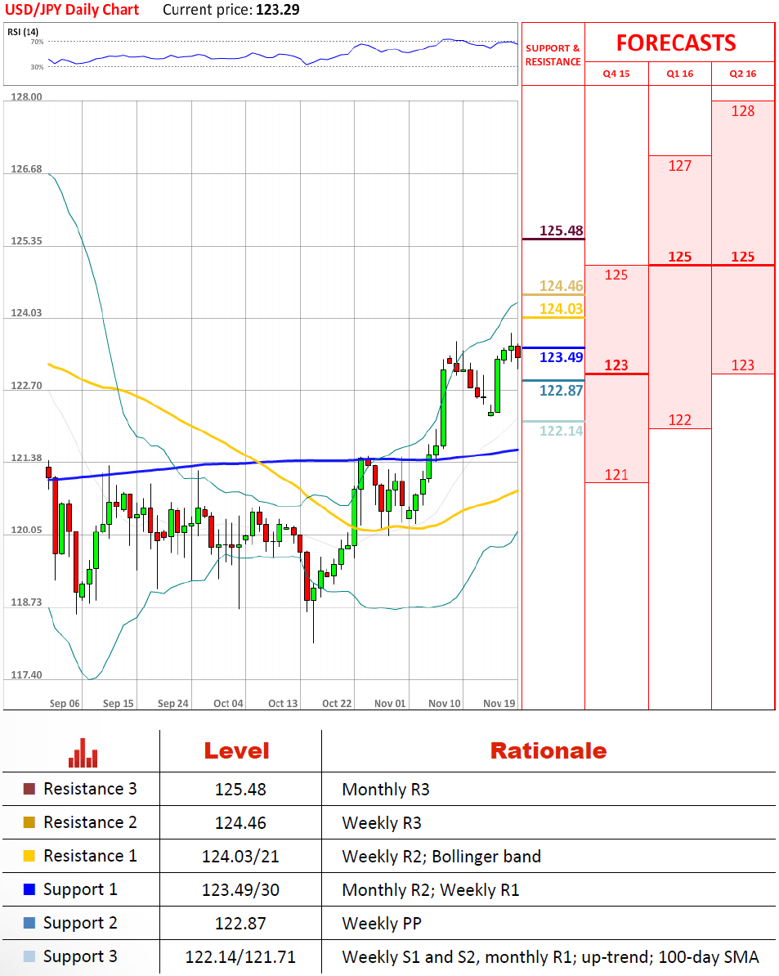The image size is (779, 976).
Task: Click the Level column header
Action: click(236, 750)
